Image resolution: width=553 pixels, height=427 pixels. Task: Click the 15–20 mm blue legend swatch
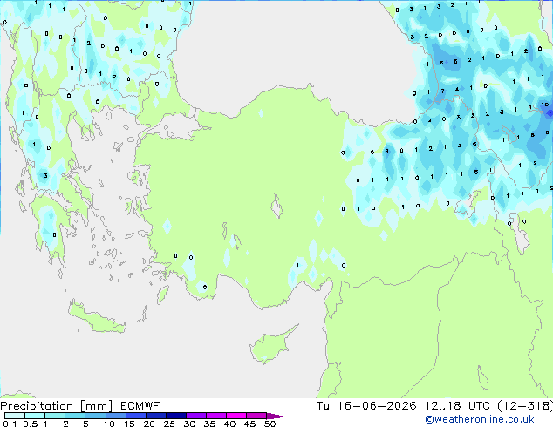tap(136, 416)
